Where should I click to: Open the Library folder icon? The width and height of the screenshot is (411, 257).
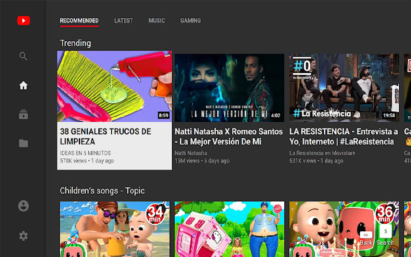tap(23, 143)
